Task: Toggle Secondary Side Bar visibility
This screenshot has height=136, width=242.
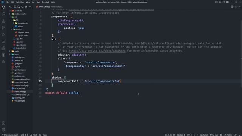Action: [x=224, y=2]
